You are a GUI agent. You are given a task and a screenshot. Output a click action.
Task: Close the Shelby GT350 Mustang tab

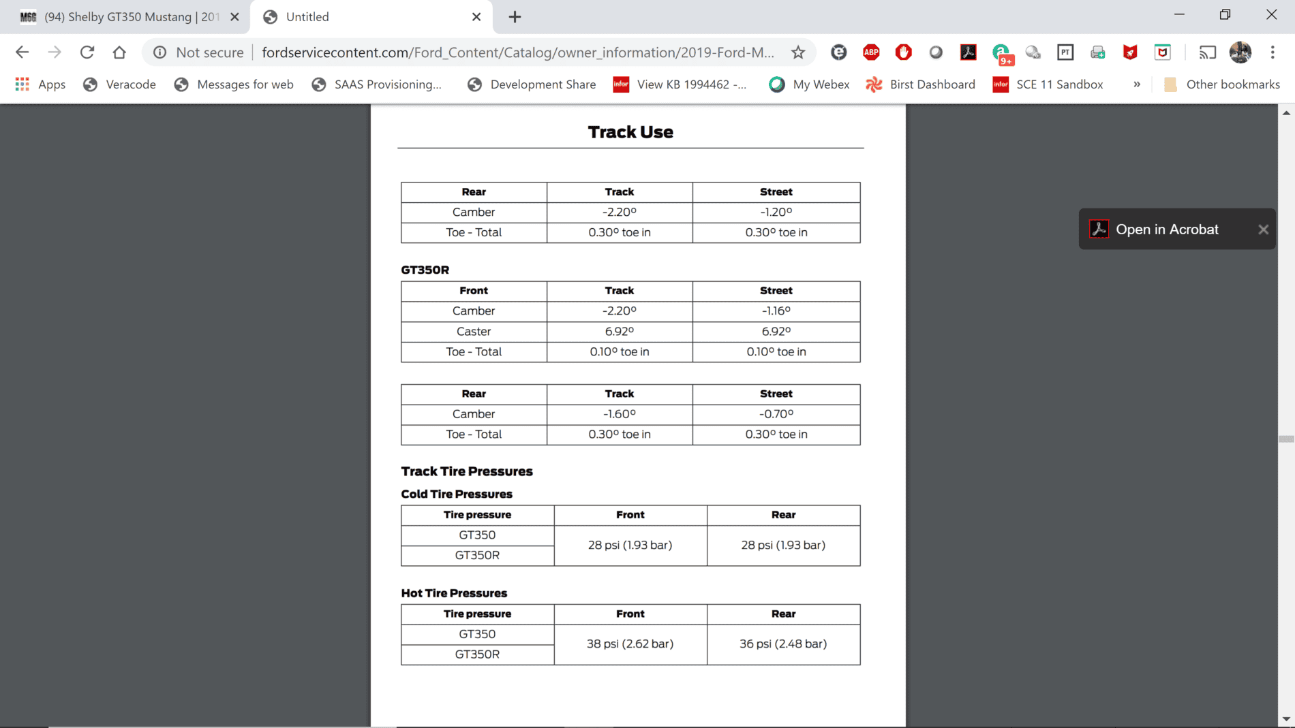point(234,17)
